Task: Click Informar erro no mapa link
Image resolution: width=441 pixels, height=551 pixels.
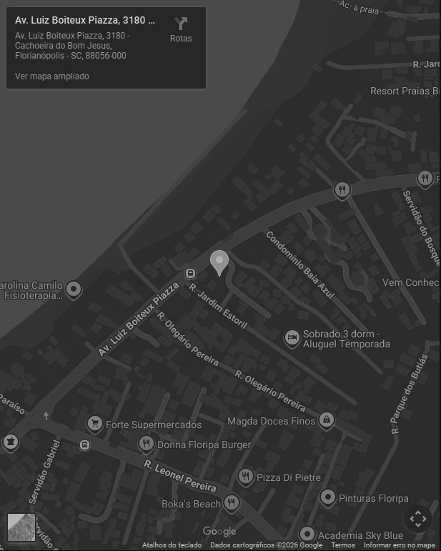Action: pyautogui.click(x=399, y=545)
